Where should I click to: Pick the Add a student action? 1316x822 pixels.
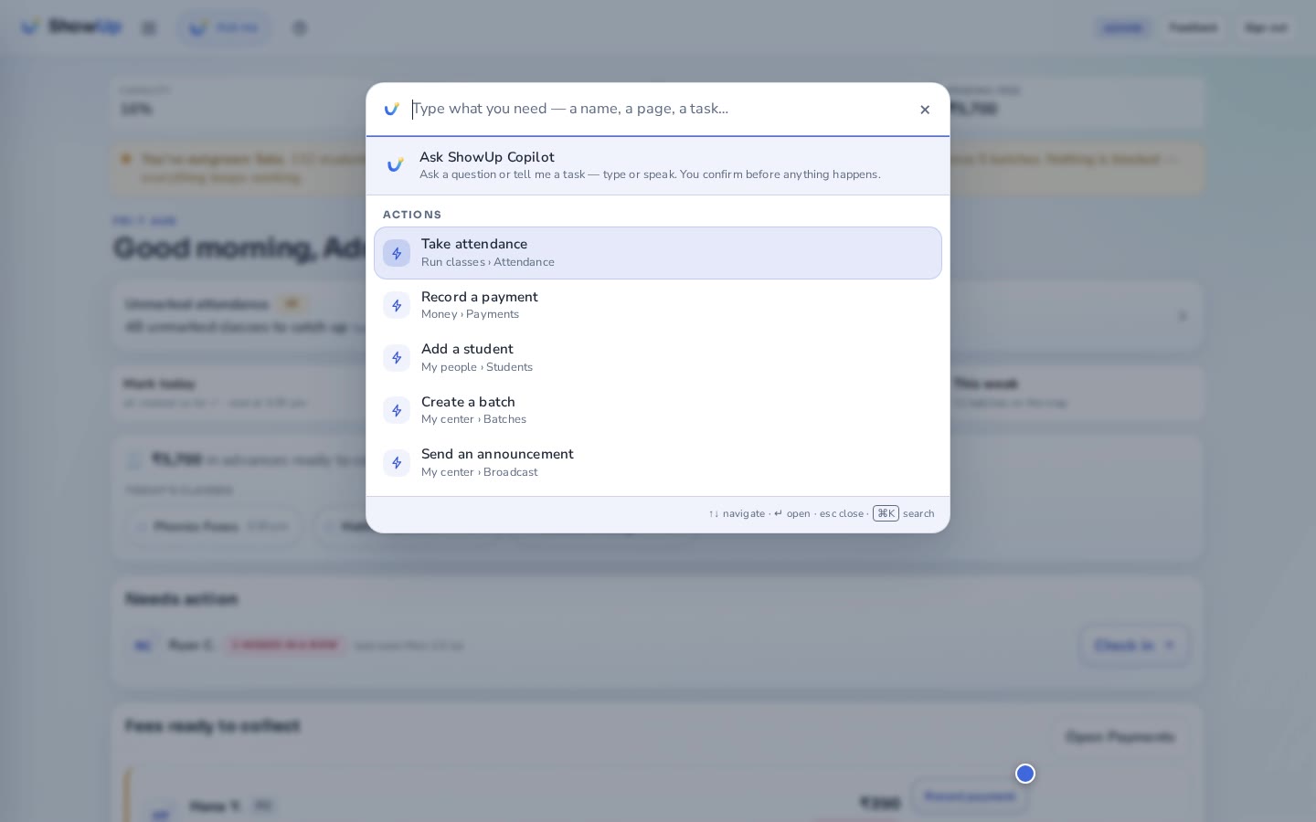[x=658, y=358]
